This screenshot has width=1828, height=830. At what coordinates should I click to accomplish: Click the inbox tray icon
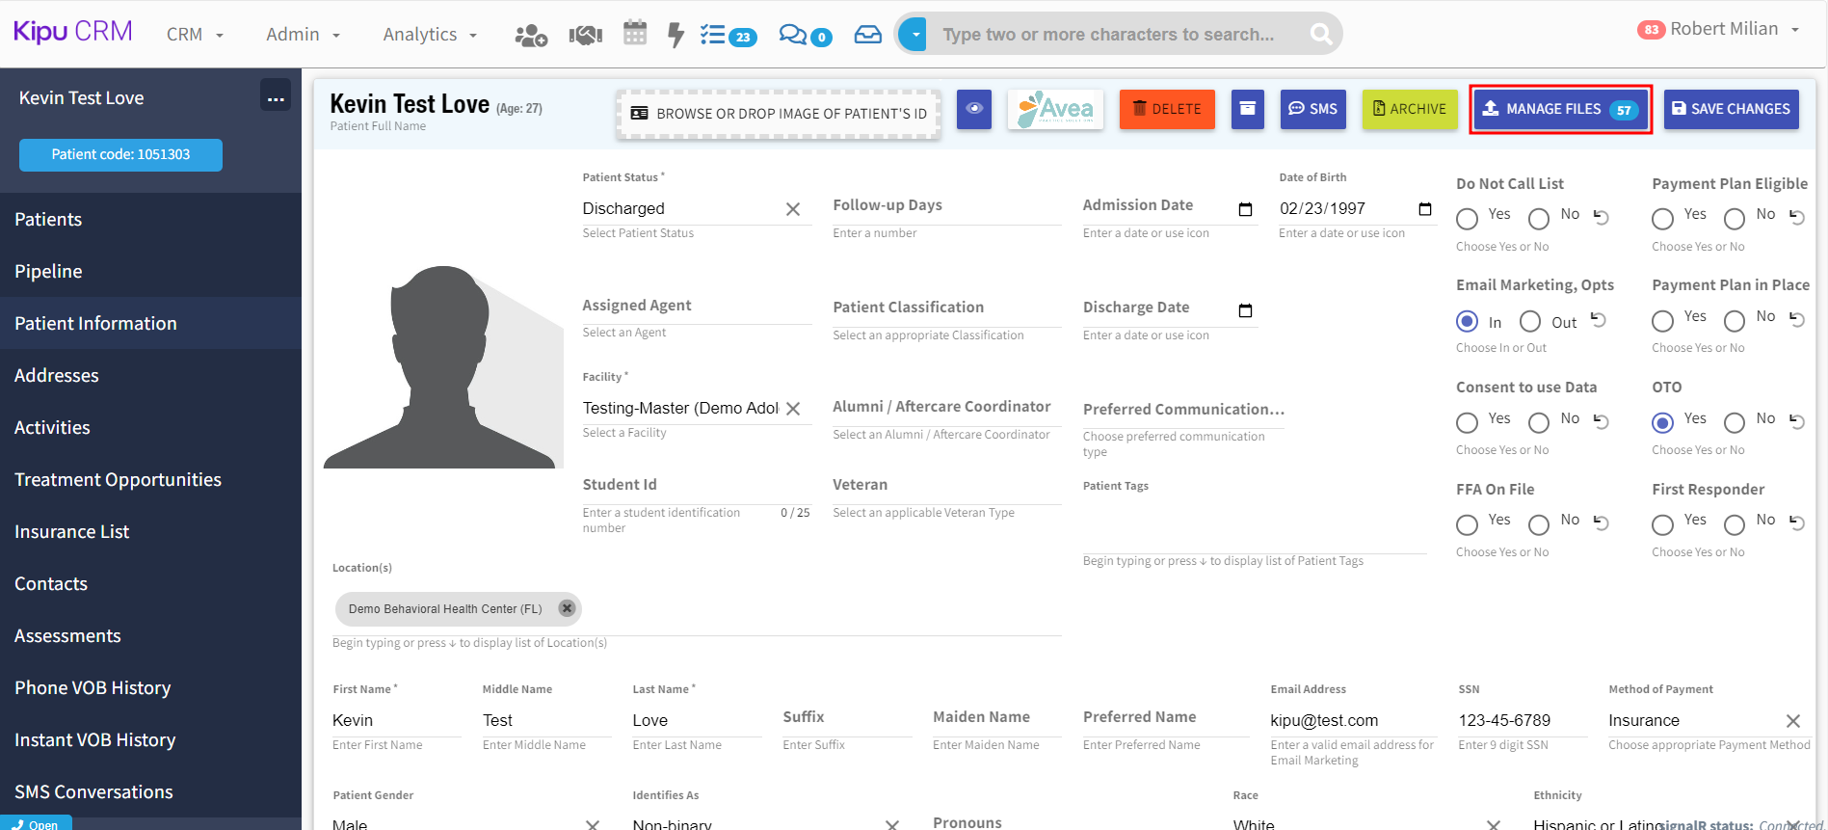pos(867,35)
